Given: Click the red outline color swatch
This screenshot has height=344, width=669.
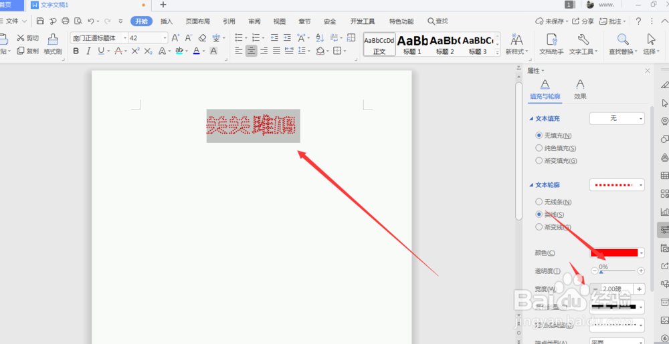Looking at the screenshot, I should (x=614, y=253).
